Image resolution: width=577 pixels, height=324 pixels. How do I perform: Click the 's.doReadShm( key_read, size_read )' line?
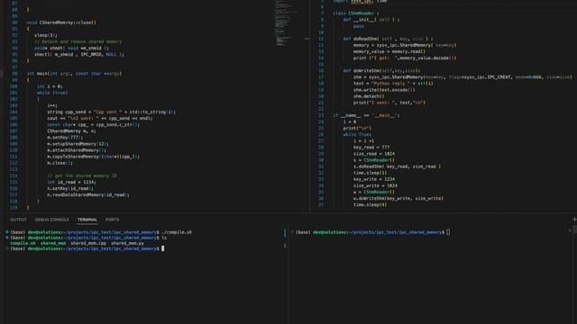point(397,166)
